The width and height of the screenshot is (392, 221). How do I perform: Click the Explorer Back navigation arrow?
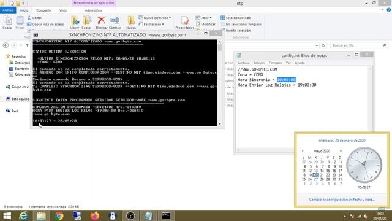tap(6, 45)
